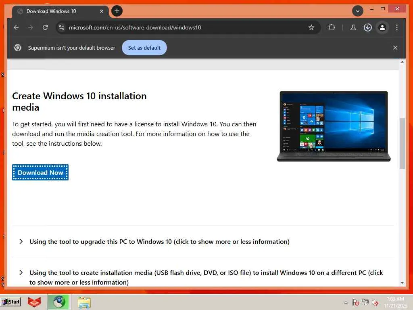Minimize the browser window
The height and width of the screenshot is (310, 413).
tap(371, 9)
